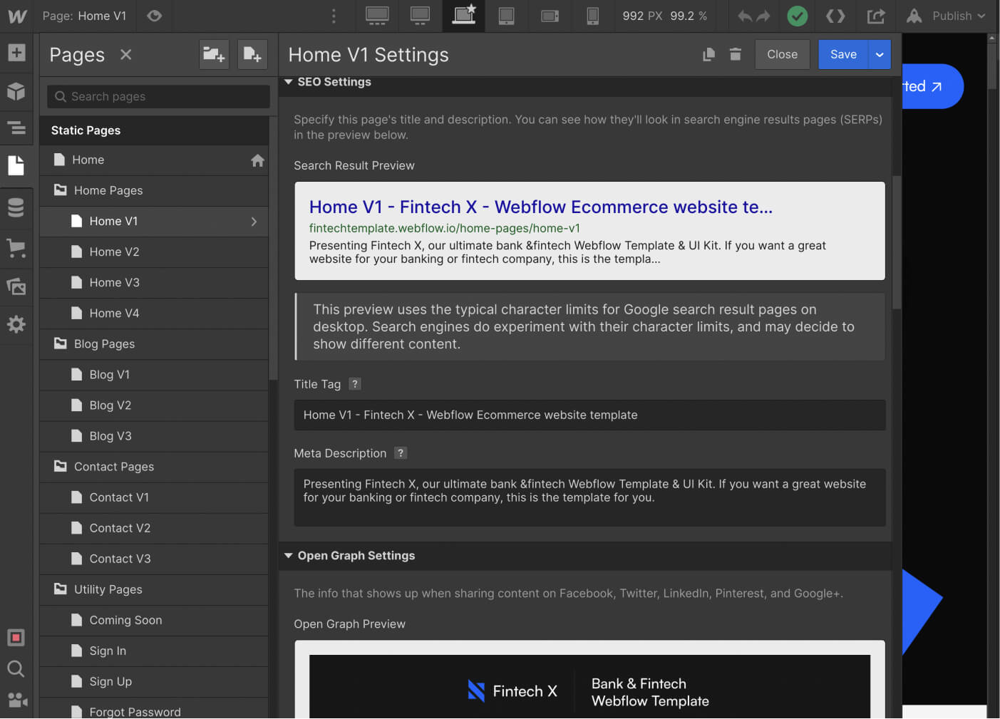Open the Pages panel icon

point(16,165)
